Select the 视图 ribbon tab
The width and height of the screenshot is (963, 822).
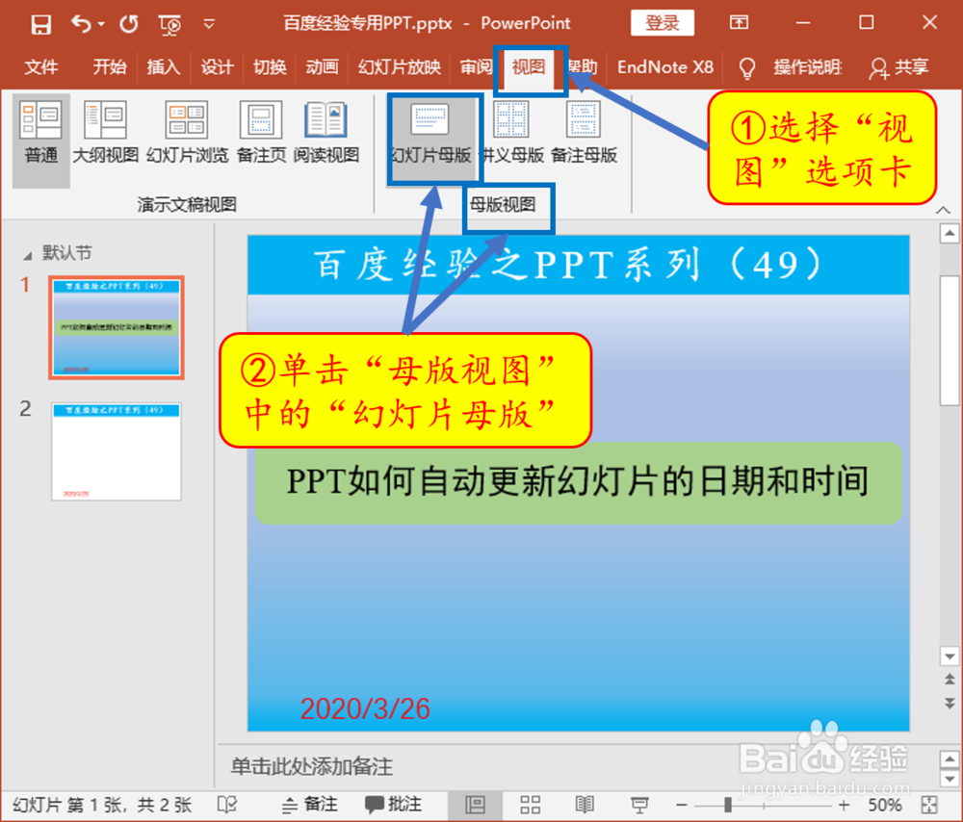tap(529, 67)
